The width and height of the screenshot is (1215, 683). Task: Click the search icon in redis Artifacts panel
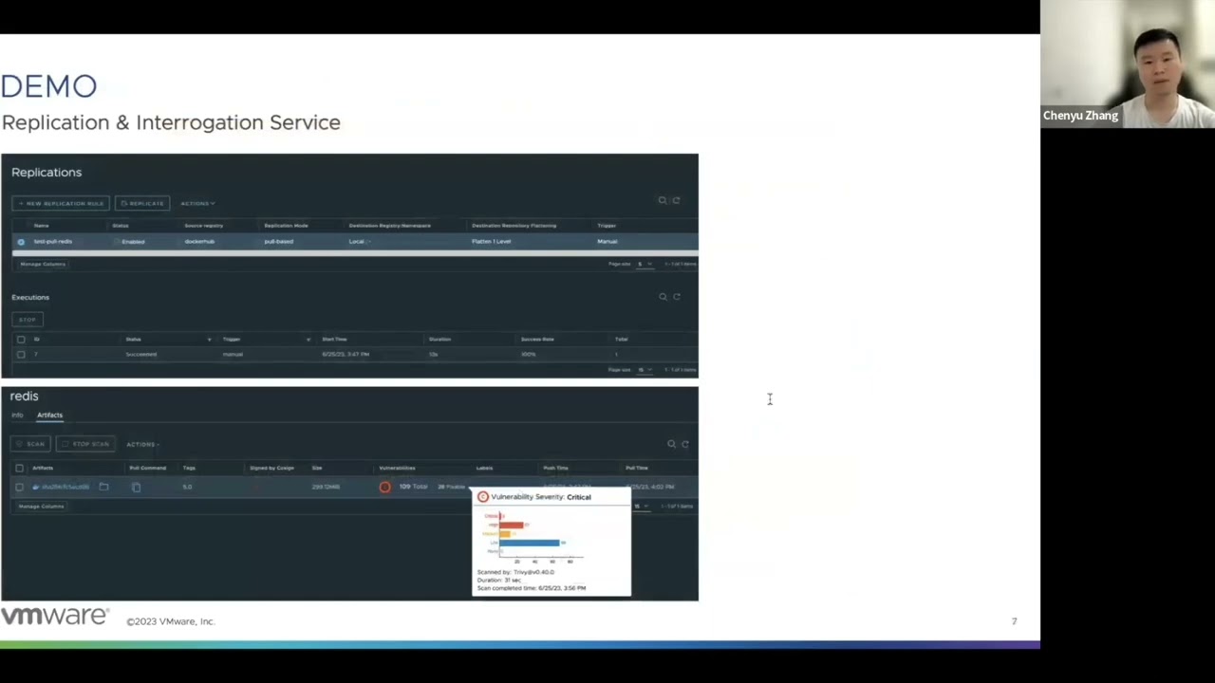(671, 444)
